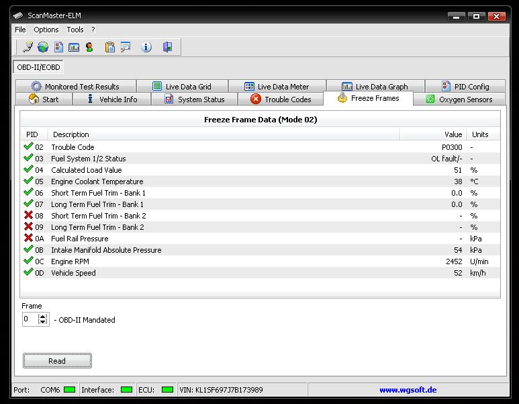Click the bar chart toolbar icon

tap(74, 47)
